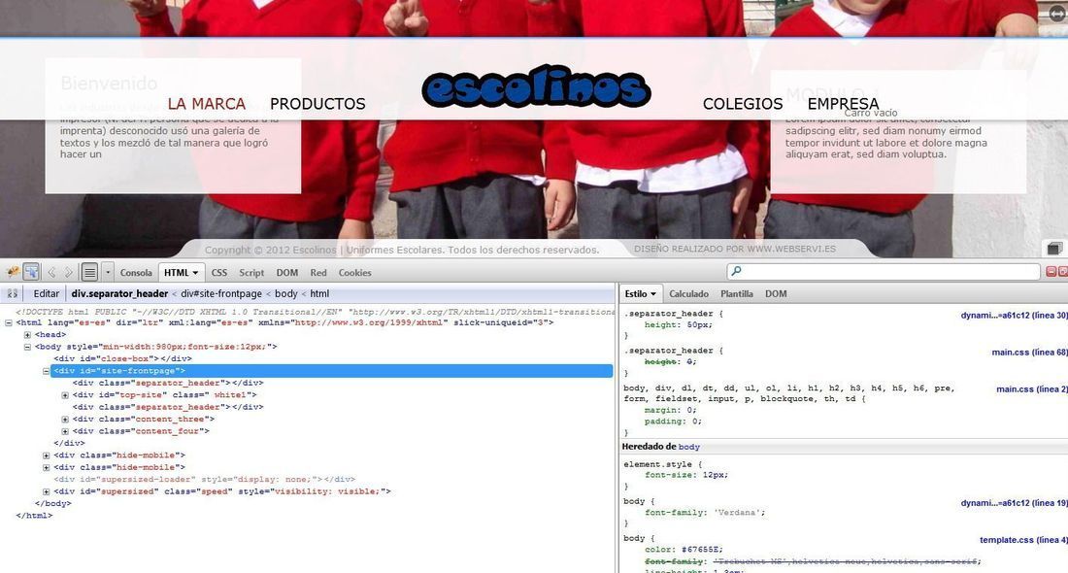This screenshot has width=1068, height=573.
Task: Select the close-box div row
Action: tap(122, 358)
